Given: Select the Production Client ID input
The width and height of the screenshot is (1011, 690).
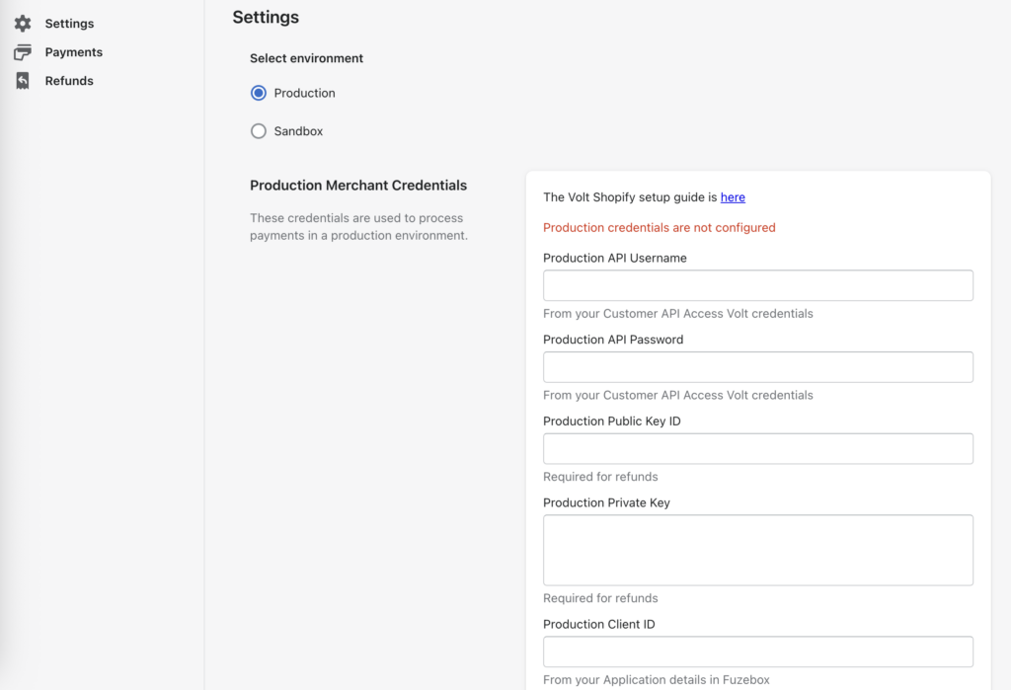Looking at the screenshot, I should (757, 652).
